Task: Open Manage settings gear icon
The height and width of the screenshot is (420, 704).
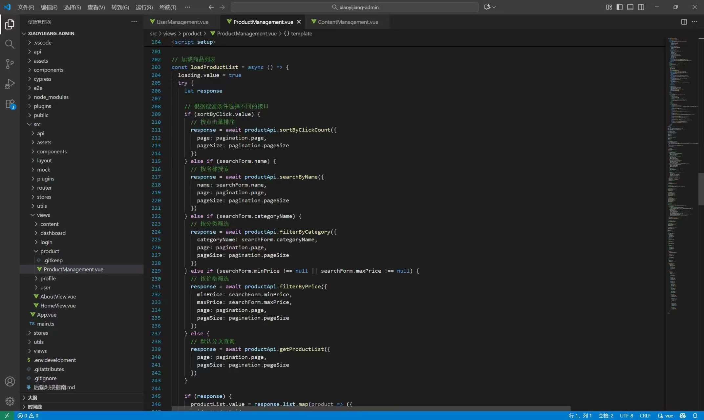Action: pyautogui.click(x=10, y=401)
